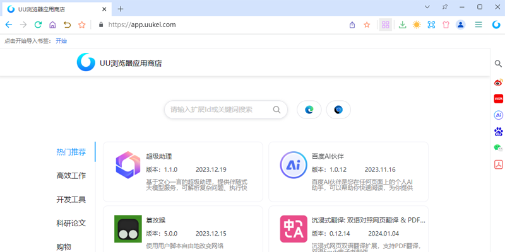Open the red Xiaohongshu sidebar icon
Screen dimensions: 505x252
[x=498, y=98]
